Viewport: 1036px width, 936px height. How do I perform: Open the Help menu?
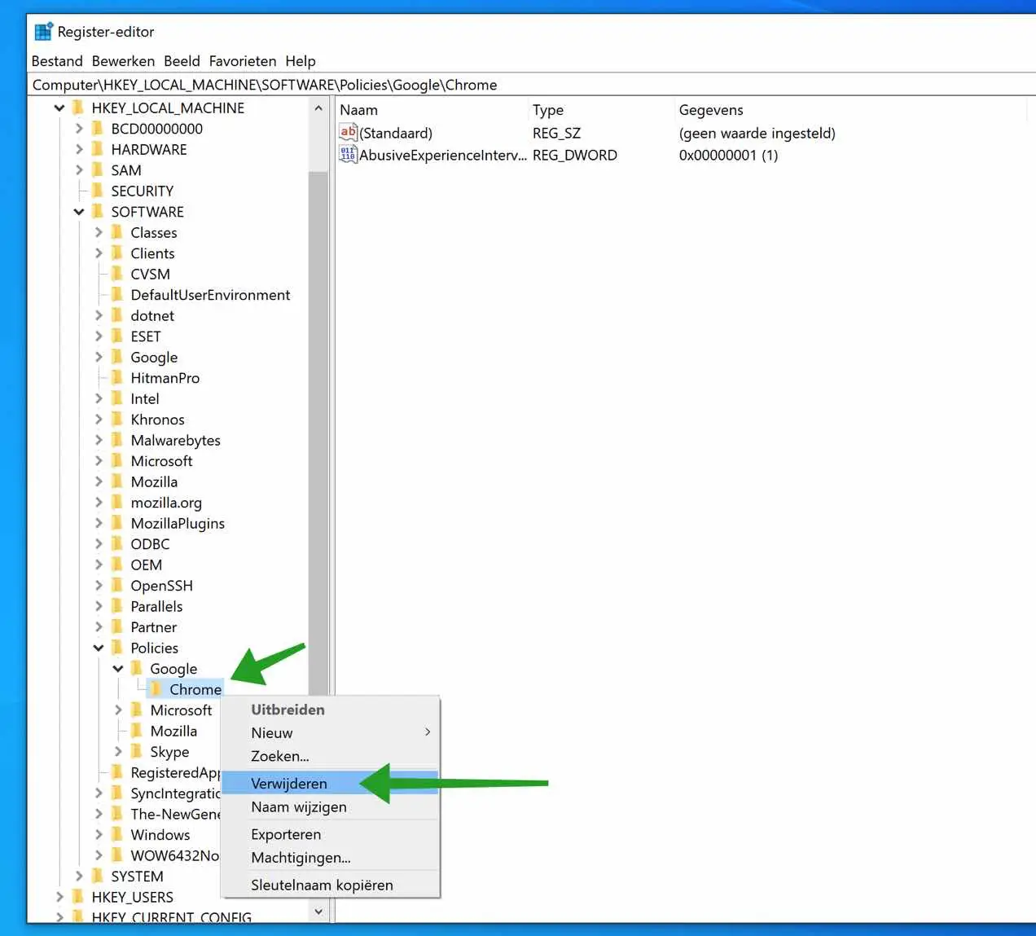(x=301, y=61)
